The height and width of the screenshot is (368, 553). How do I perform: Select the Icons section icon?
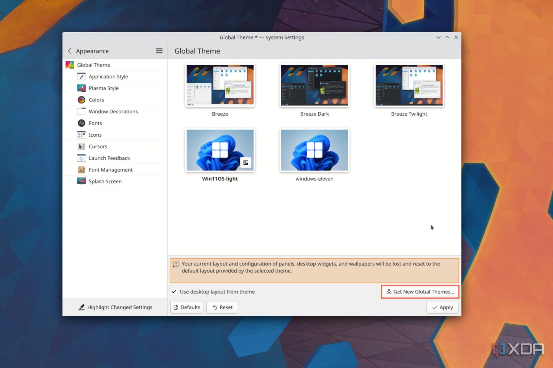(81, 135)
